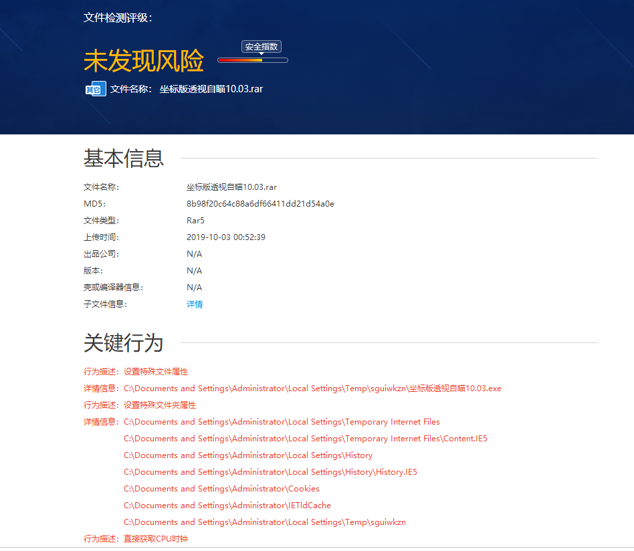Click the N/A value beside 出品公司
The image size is (634, 551).
[x=194, y=254]
